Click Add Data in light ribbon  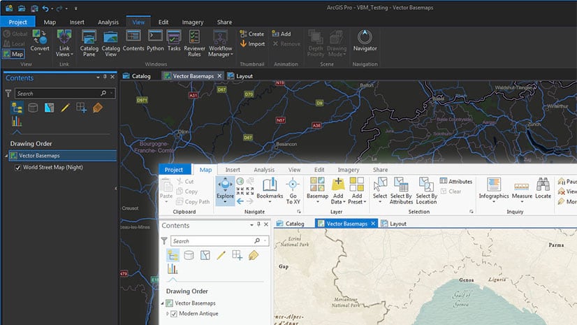(338, 190)
